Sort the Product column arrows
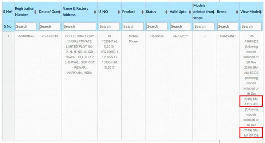Screen dimensions: 265x143 [142, 12]
